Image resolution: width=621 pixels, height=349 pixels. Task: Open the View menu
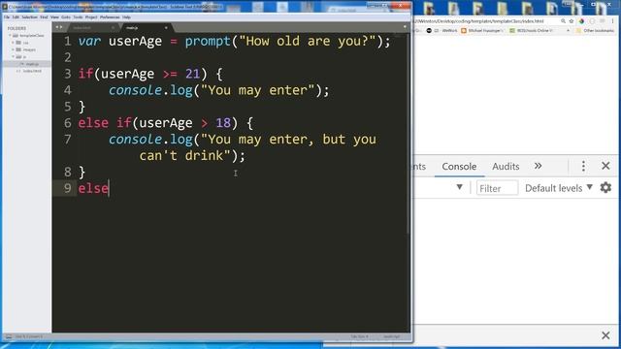[x=54, y=17]
